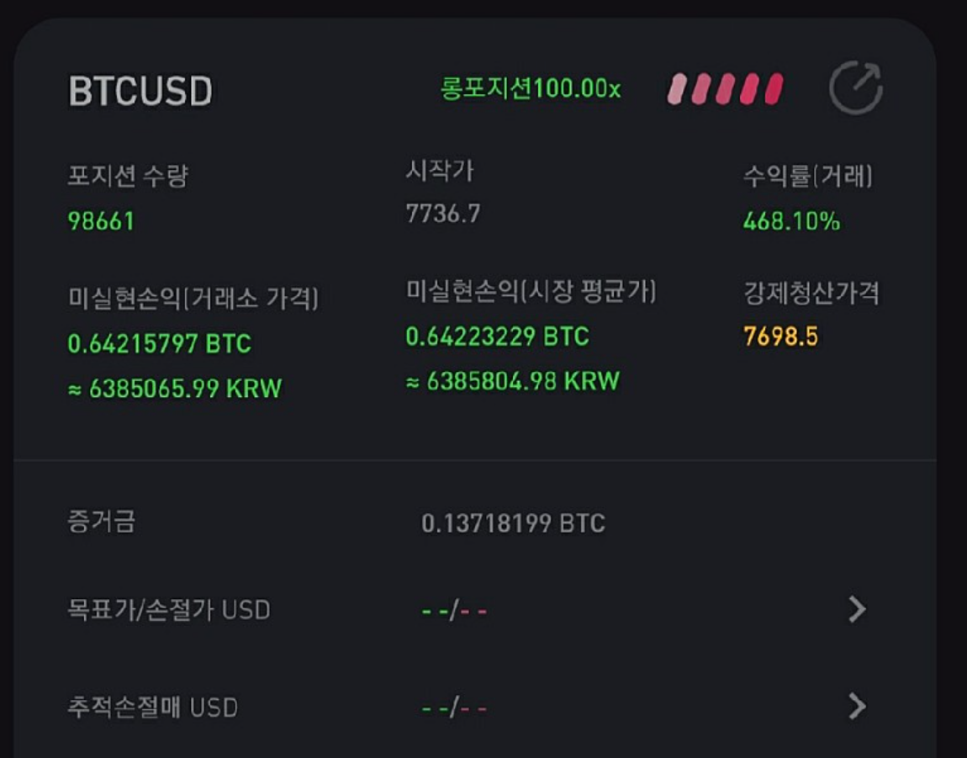Tap the ROI value 468.10%
This screenshot has height=758, width=967.
click(791, 221)
